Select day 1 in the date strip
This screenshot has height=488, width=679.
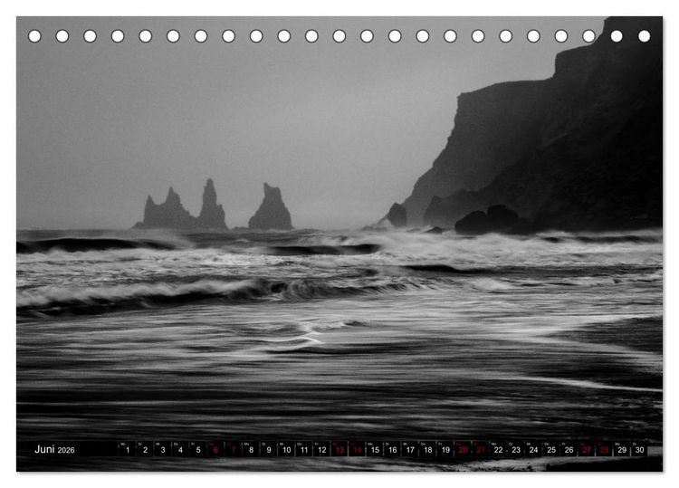point(128,449)
